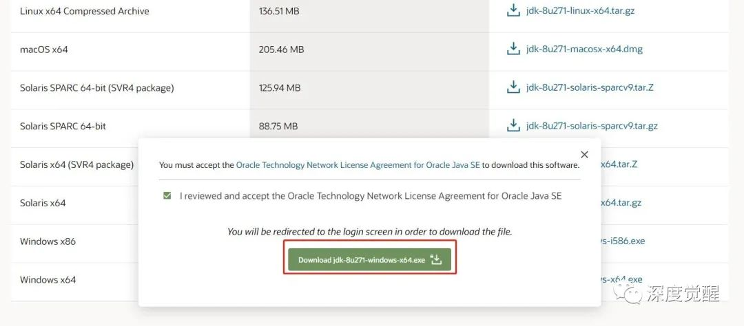744x326 pixels.
Task: Open the jdk-8u271-solaris-sparcv9.tar.gz link
Action: click(x=592, y=126)
